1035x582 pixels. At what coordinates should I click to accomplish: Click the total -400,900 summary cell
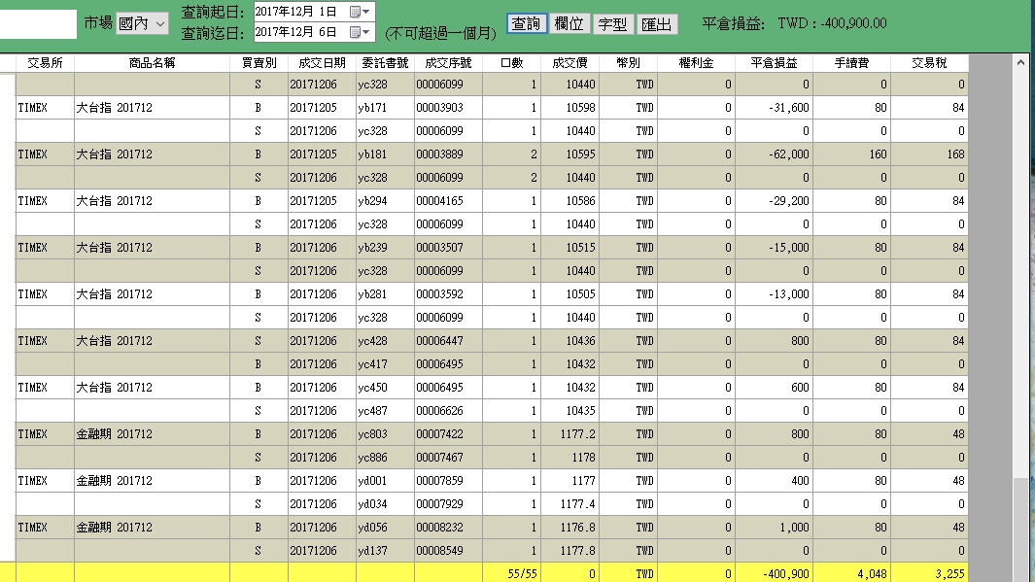coord(774,573)
